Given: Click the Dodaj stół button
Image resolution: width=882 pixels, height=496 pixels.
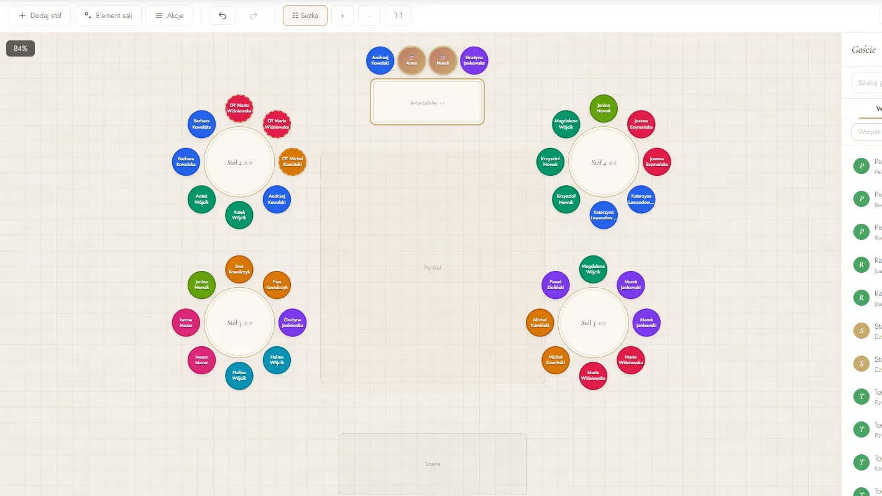Looking at the screenshot, I should (x=40, y=16).
